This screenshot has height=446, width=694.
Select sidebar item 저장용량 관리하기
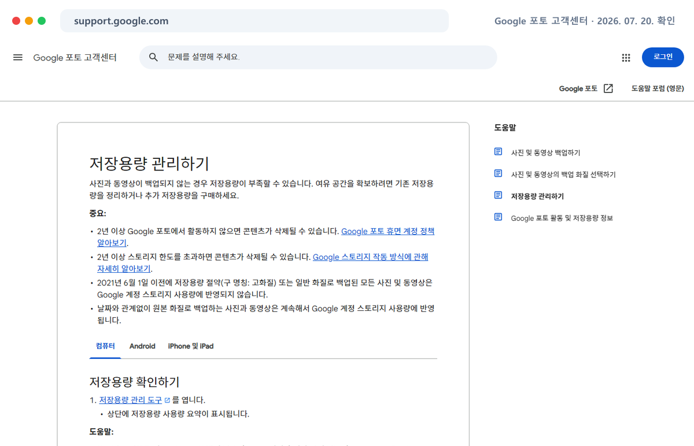[x=537, y=196]
